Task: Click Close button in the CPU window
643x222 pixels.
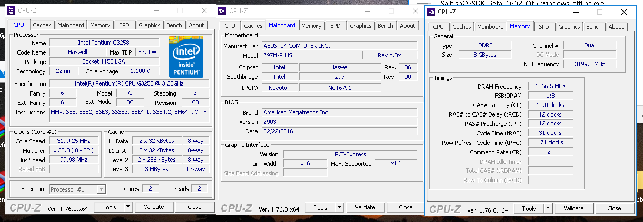Action: [x=194, y=207]
